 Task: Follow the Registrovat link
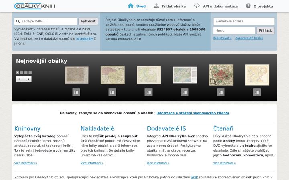click(x=222, y=38)
